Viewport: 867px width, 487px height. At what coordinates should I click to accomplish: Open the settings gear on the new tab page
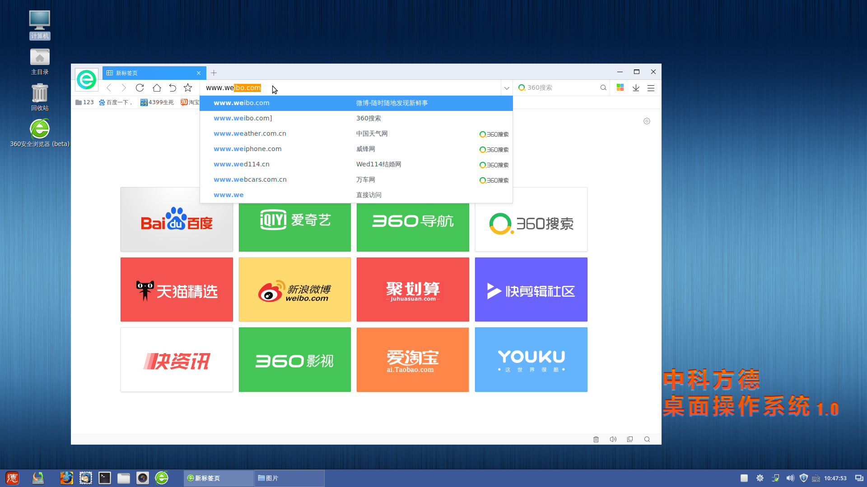coord(647,121)
